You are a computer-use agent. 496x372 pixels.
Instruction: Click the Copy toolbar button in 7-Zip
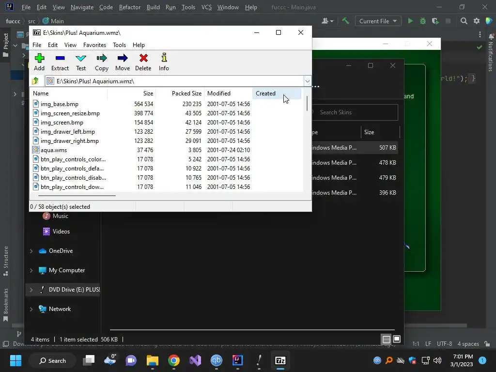coord(102,62)
